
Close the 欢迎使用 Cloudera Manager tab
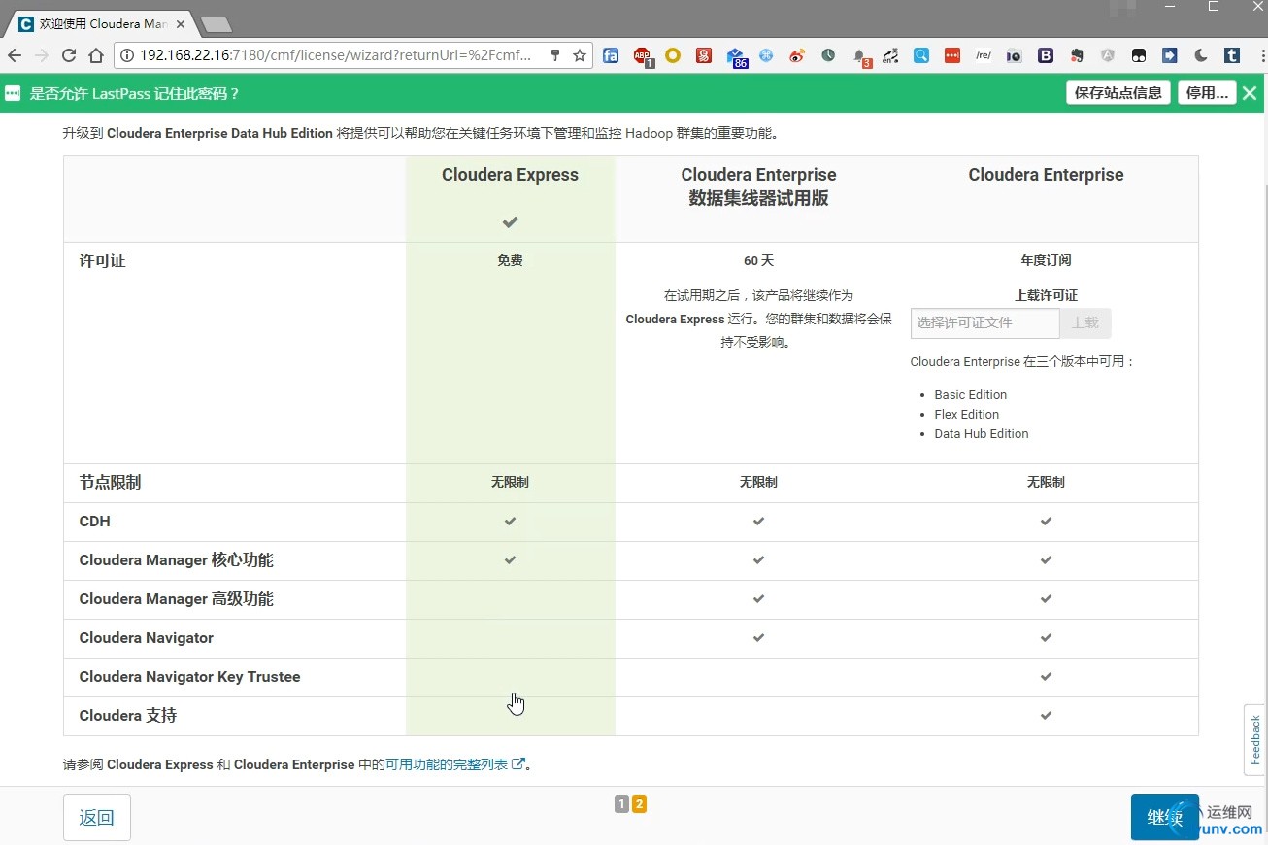pyautogui.click(x=181, y=23)
